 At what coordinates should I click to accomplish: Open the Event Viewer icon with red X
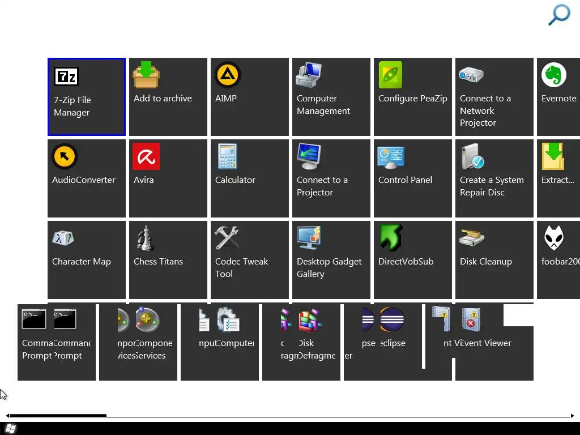point(471,319)
